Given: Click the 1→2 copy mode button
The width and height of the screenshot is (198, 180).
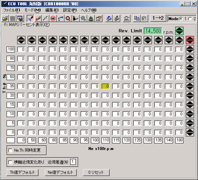Looking at the screenshot, I should (x=158, y=18).
